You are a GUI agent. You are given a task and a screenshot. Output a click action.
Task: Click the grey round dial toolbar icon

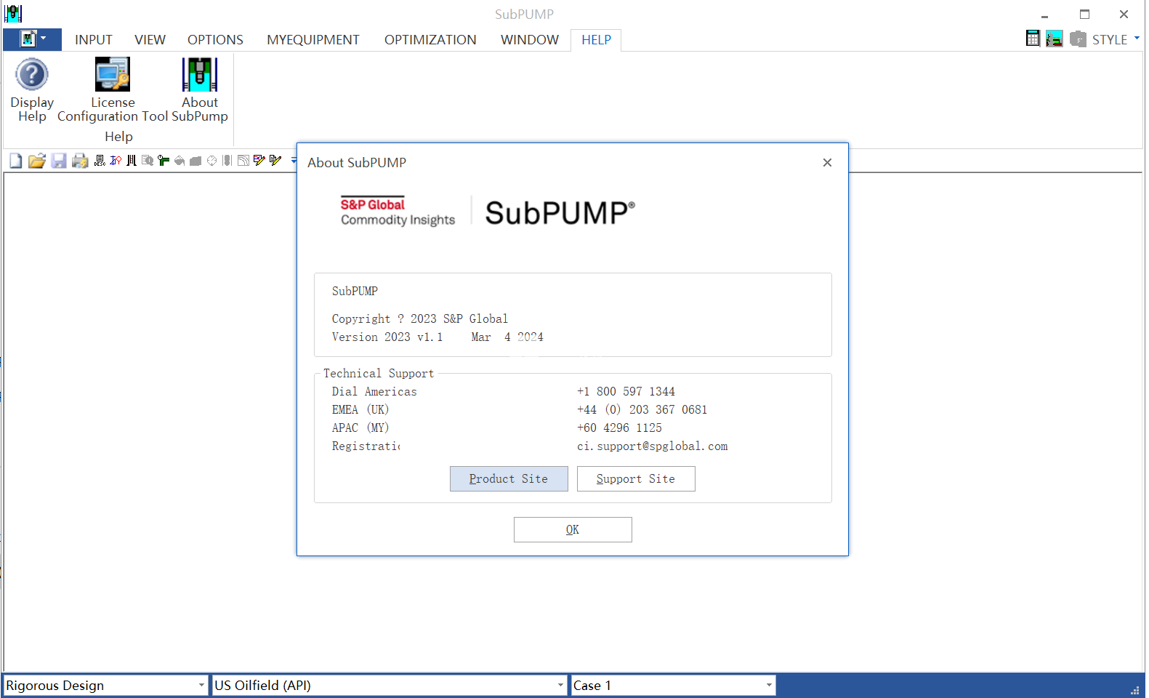pos(211,161)
